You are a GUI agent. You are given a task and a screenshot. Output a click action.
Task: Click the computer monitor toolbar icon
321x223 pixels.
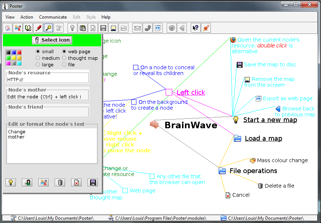point(113,28)
